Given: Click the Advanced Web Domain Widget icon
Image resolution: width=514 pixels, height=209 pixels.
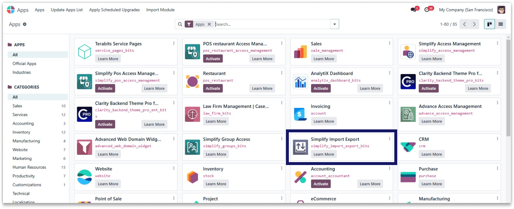Looking at the screenshot, I should [x=84, y=147].
